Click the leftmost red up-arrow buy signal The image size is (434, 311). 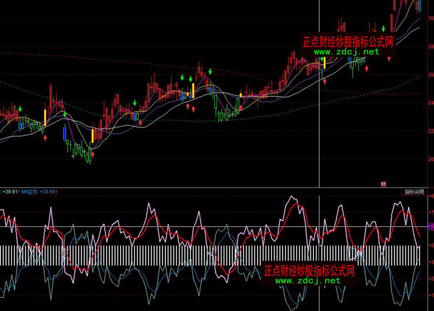[x=45, y=137]
